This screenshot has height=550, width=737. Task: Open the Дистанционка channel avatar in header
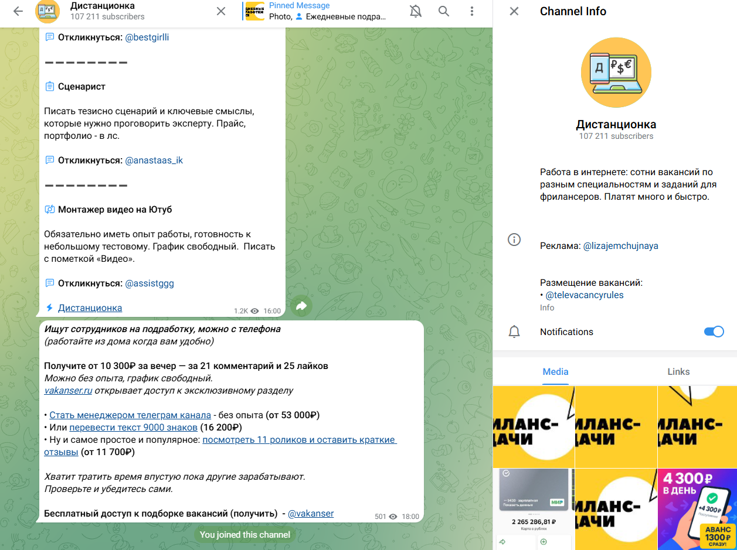coord(47,11)
